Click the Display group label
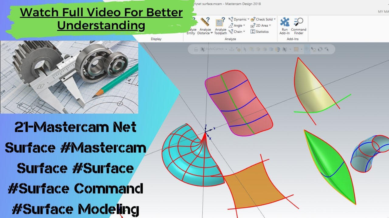The image size is (389, 218). pos(156,39)
